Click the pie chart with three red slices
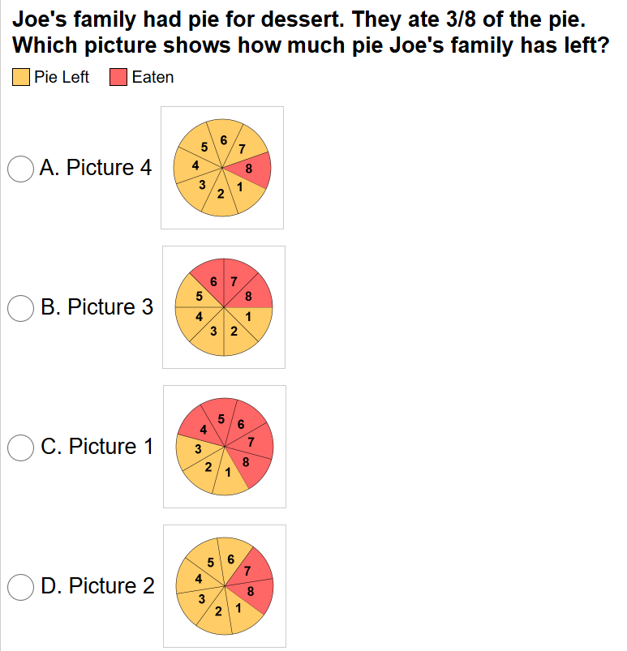This screenshot has height=651, width=627. [x=224, y=307]
